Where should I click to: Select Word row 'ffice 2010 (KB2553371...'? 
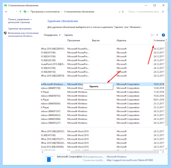click(x=103, y=139)
